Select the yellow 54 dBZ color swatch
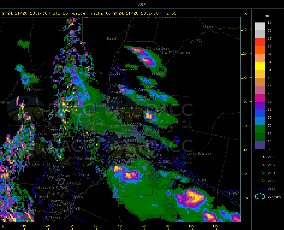The height and width of the screenshot is (230, 284). [260, 66]
